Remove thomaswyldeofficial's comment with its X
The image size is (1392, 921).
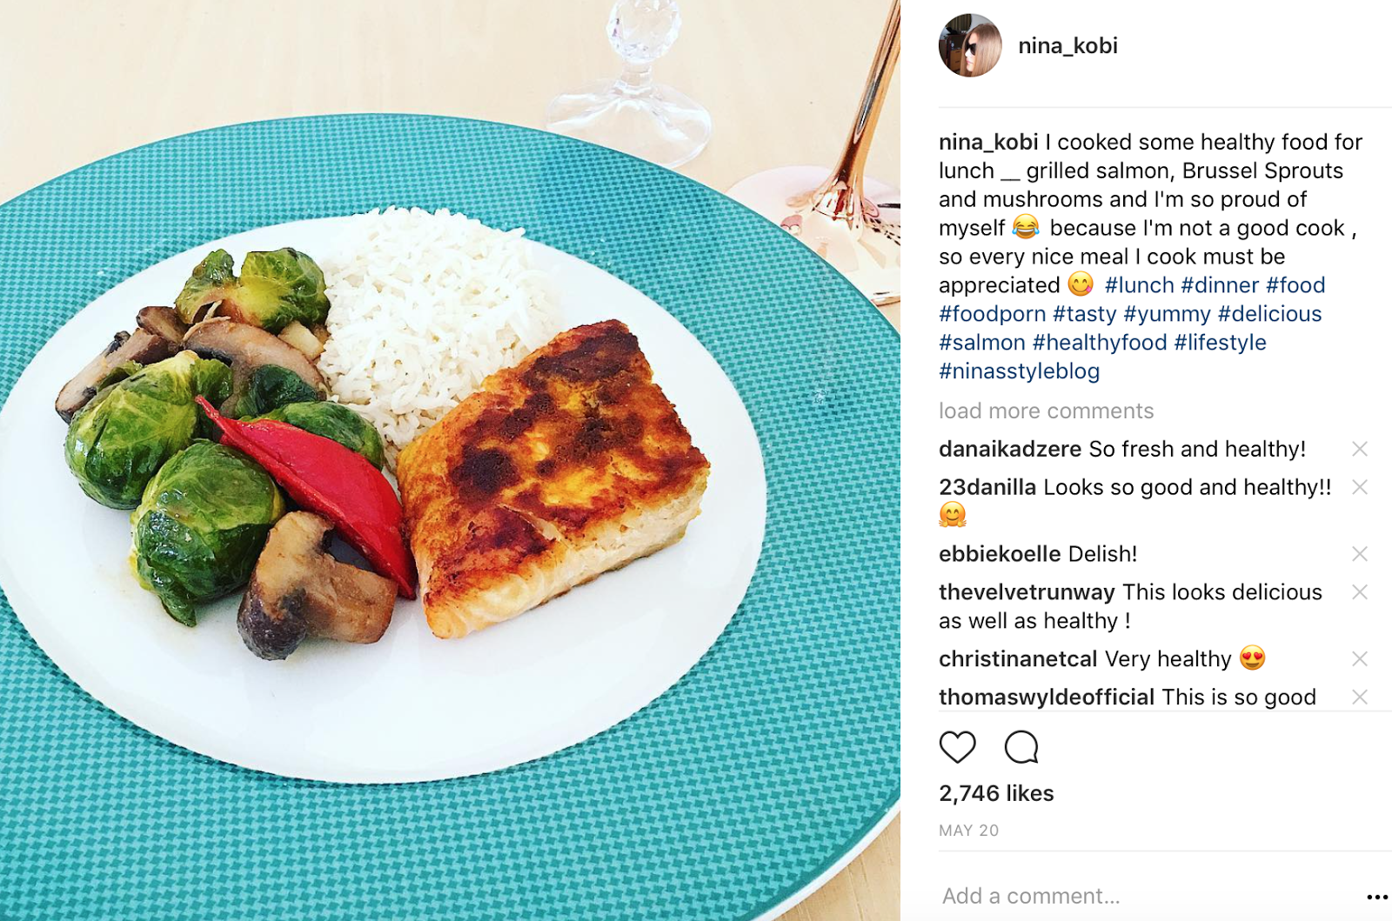(x=1360, y=697)
